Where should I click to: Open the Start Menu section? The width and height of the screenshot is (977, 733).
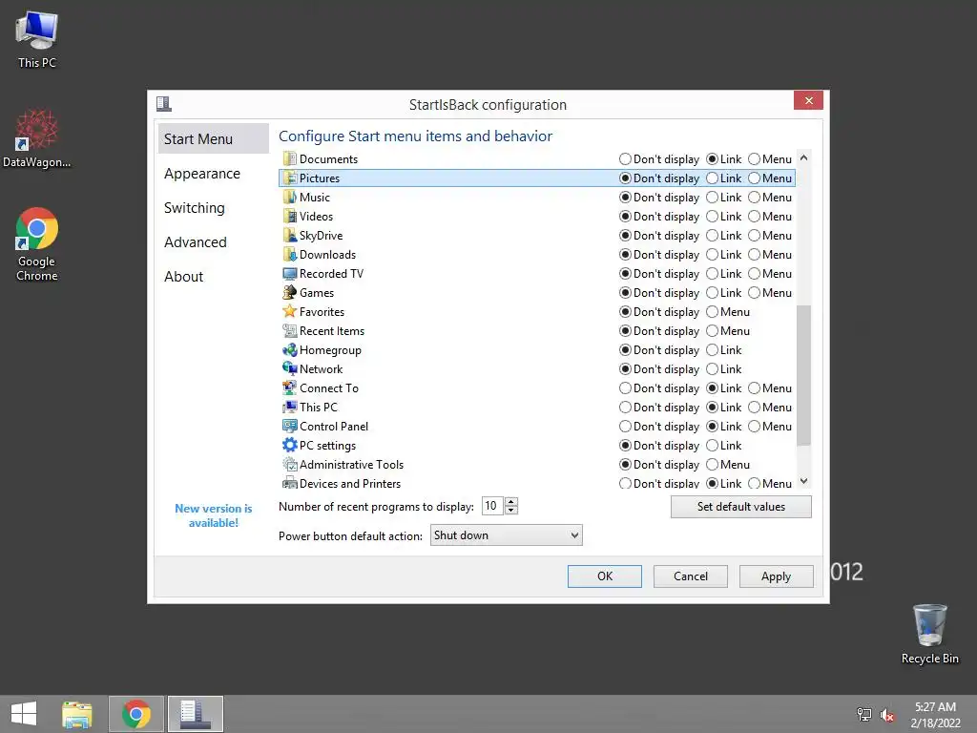pos(213,139)
